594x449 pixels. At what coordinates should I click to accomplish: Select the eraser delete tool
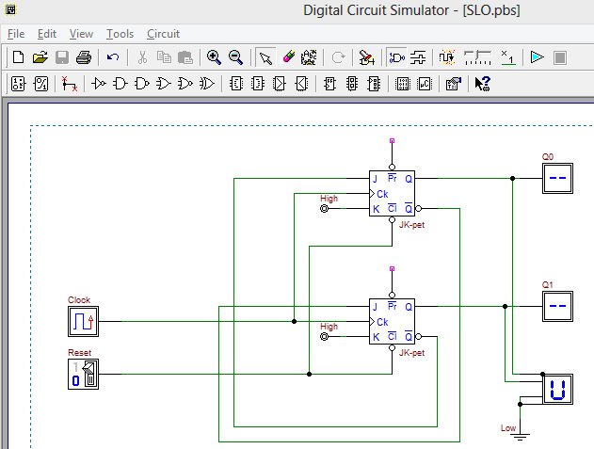click(288, 57)
